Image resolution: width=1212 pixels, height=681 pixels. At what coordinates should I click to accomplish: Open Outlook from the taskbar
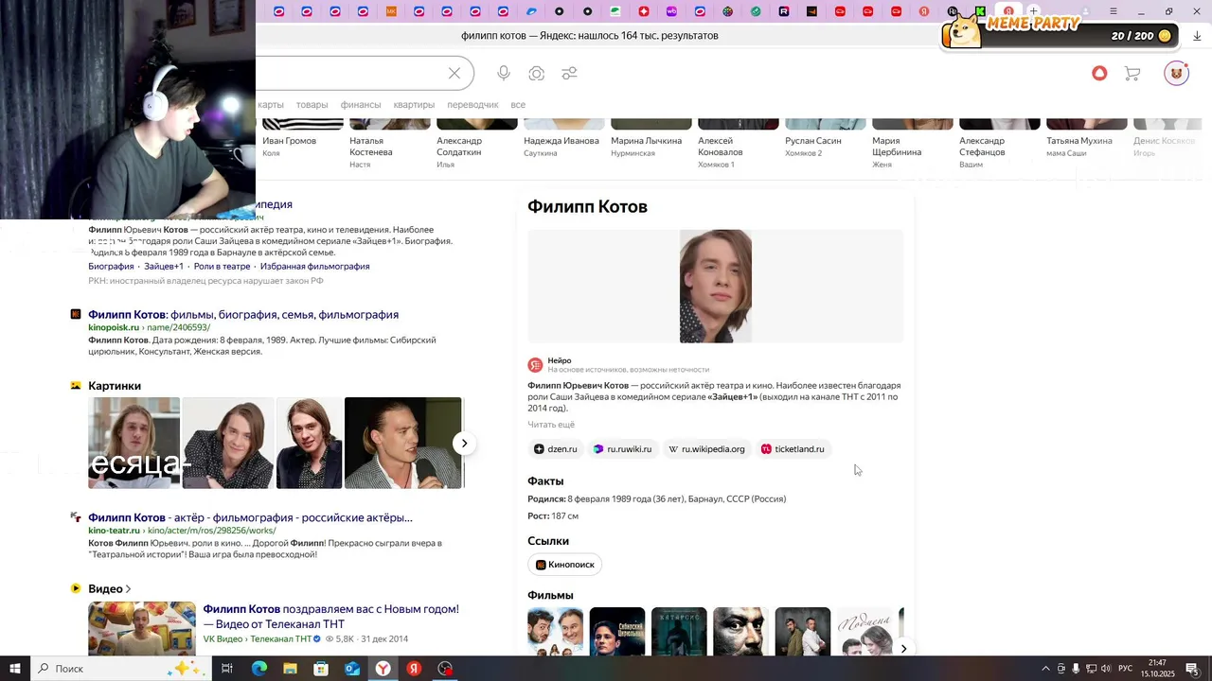[x=352, y=669]
